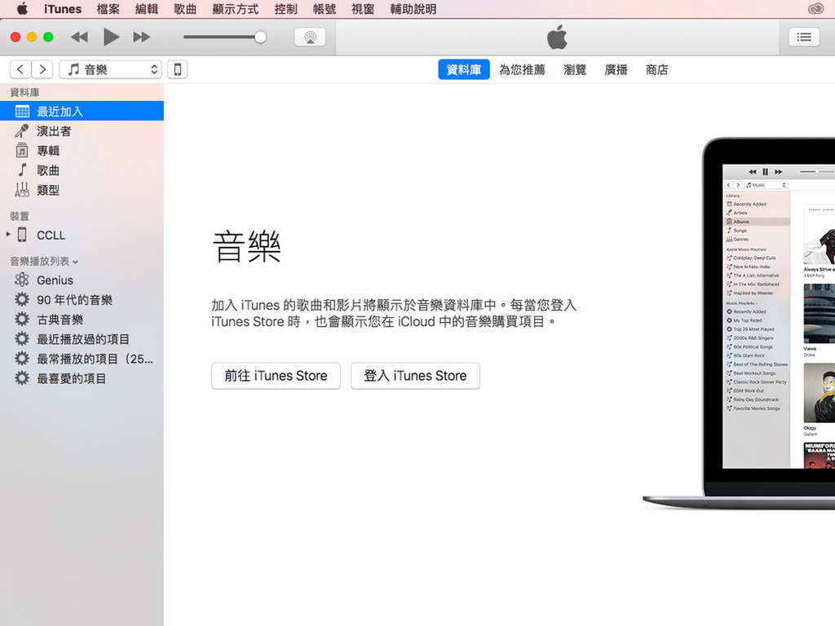Screen dimensions: 835x626
Task: Open the 歌曲 menu
Action: 185,9
